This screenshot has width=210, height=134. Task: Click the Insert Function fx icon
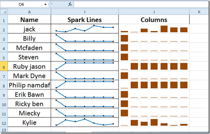70,5
